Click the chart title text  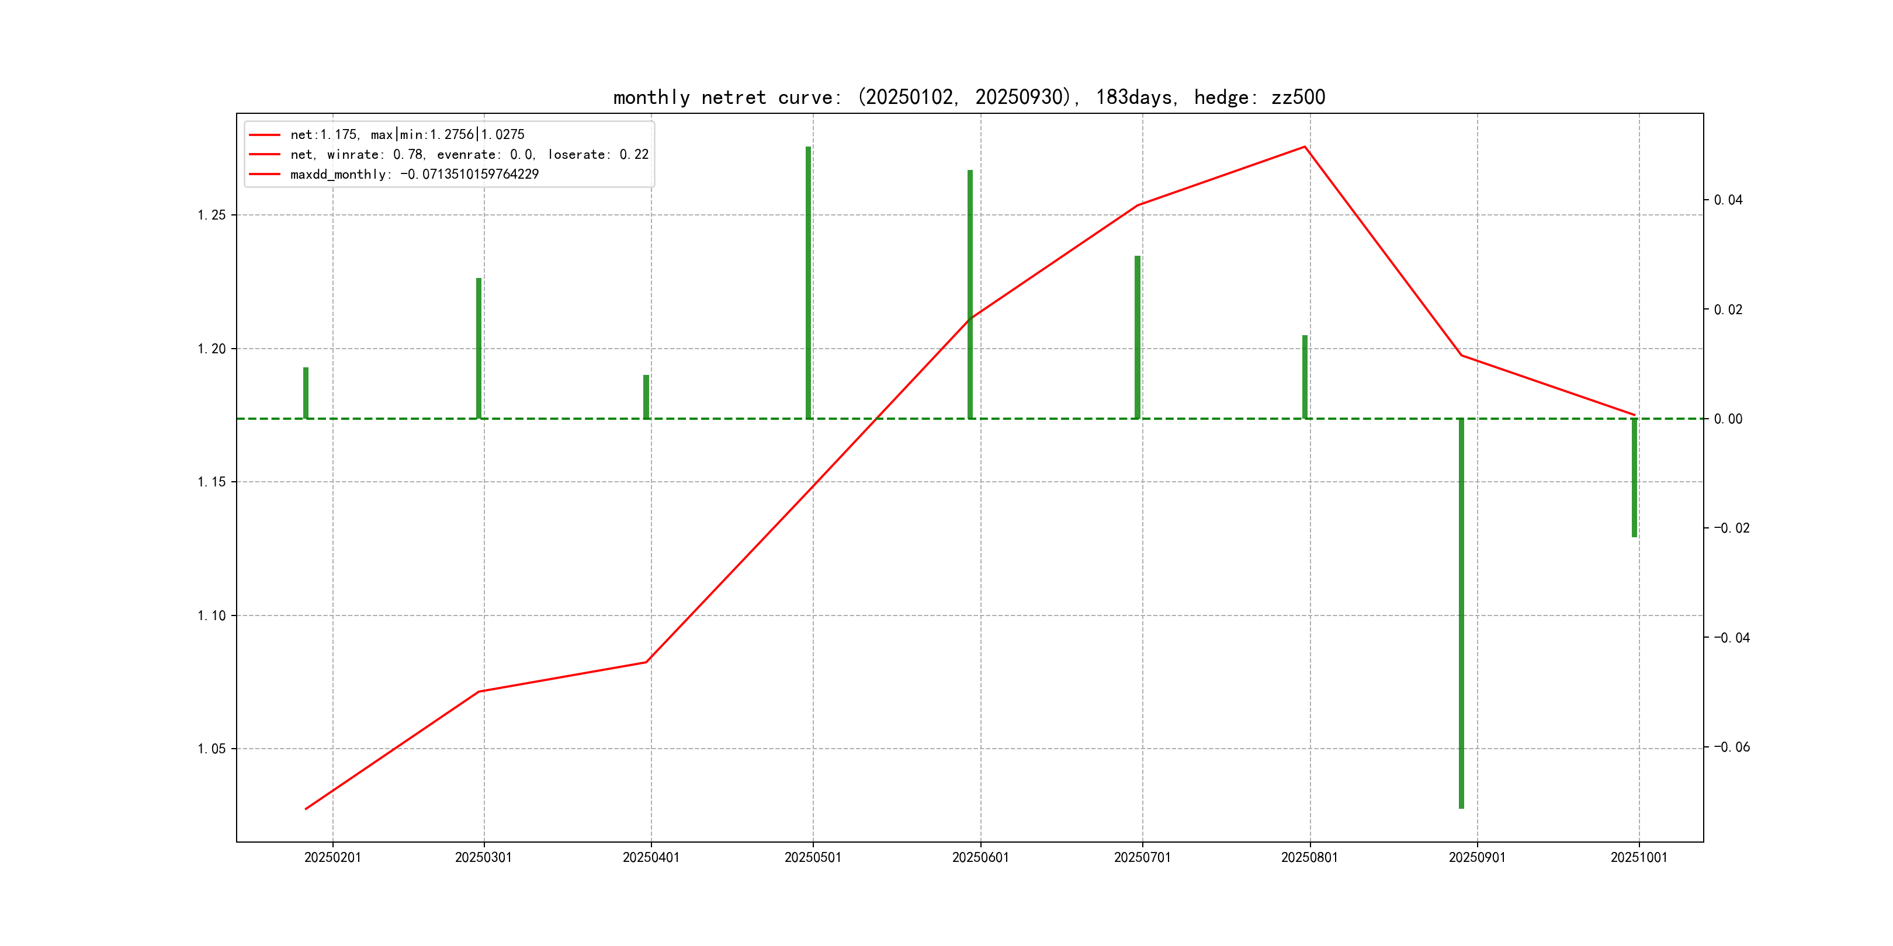click(969, 97)
